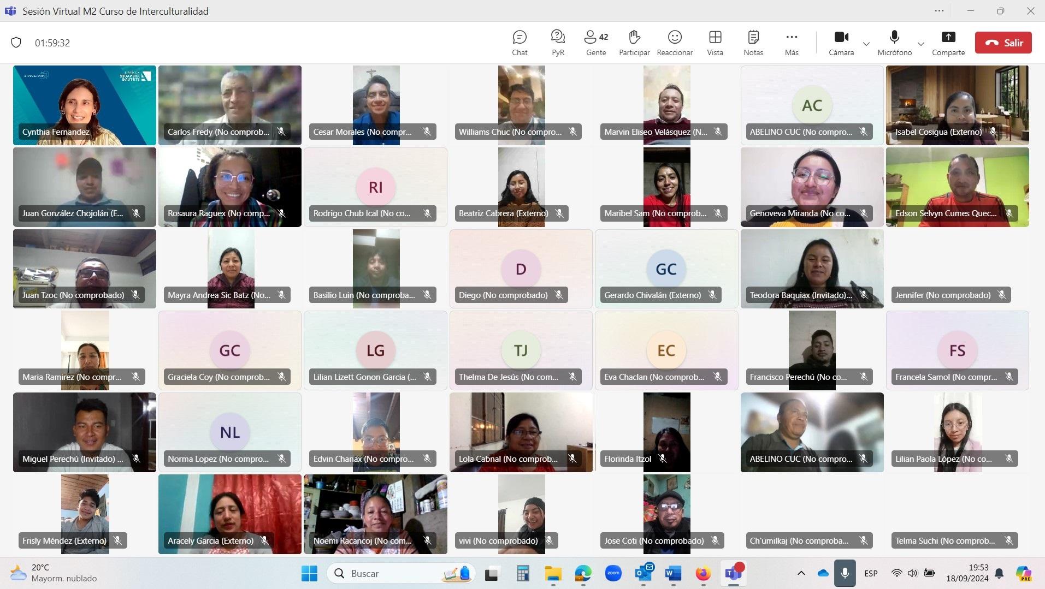Share screen with the Comparte icon
Screen dimensions: 1045x589
pyautogui.click(x=948, y=43)
